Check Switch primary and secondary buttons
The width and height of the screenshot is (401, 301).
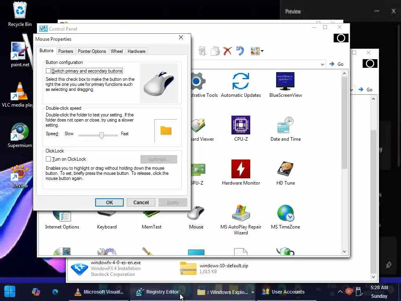pos(48,71)
